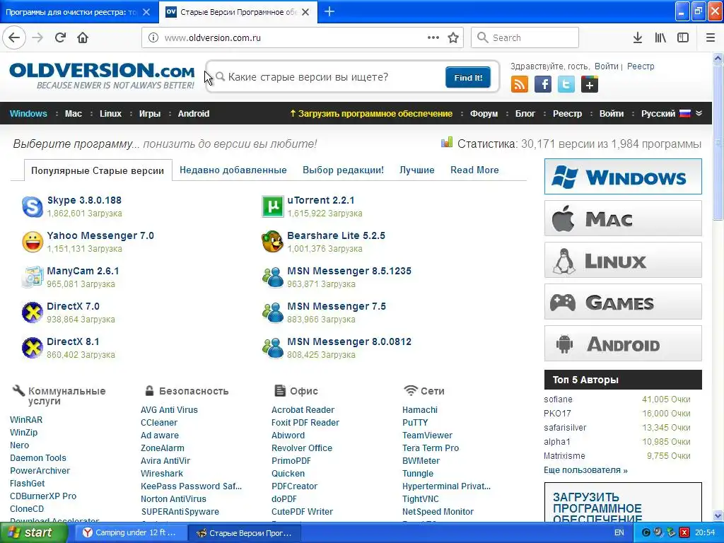The height and width of the screenshot is (543, 724).
Task: Expand the Русский language dropdown arrow
Action: [x=699, y=113]
